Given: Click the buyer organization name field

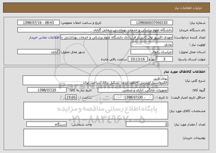Looking at the screenshot, I should [95, 30].
